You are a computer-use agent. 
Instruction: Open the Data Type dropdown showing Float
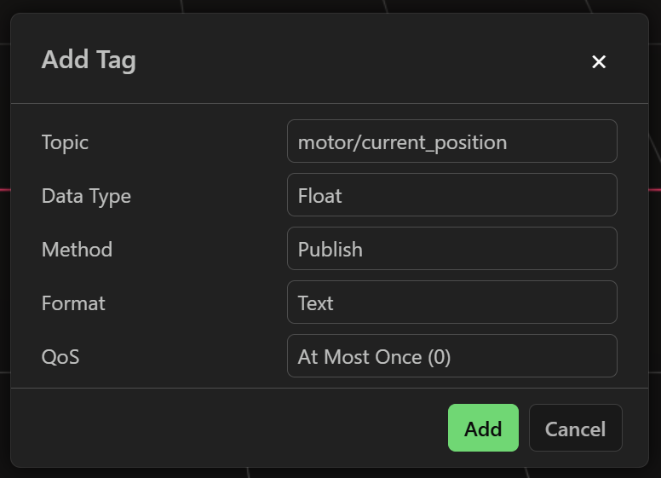(x=451, y=195)
